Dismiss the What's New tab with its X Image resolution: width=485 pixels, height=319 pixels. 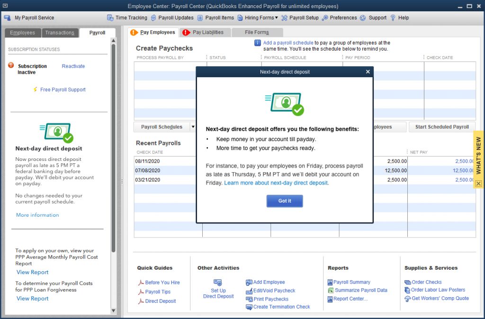(x=478, y=184)
